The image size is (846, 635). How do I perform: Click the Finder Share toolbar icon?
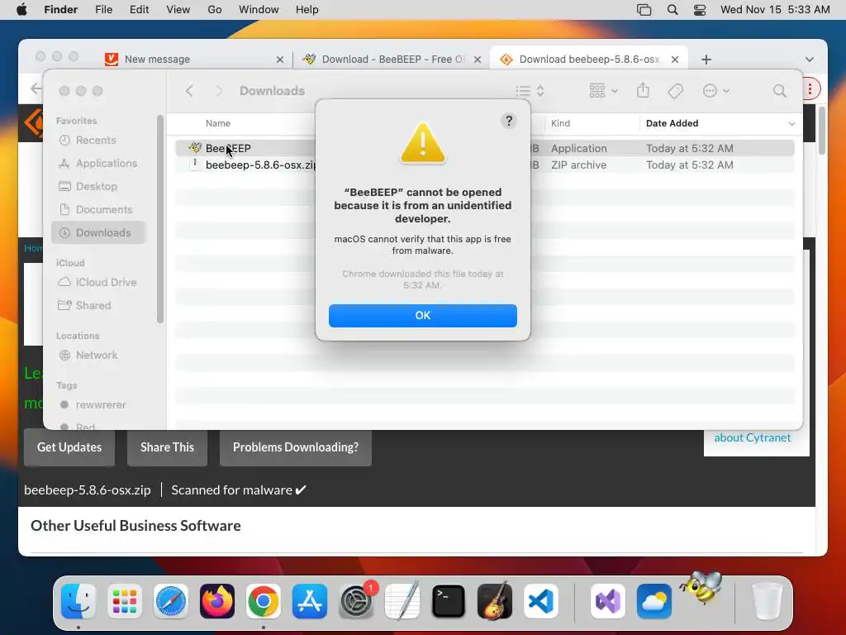pos(643,90)
